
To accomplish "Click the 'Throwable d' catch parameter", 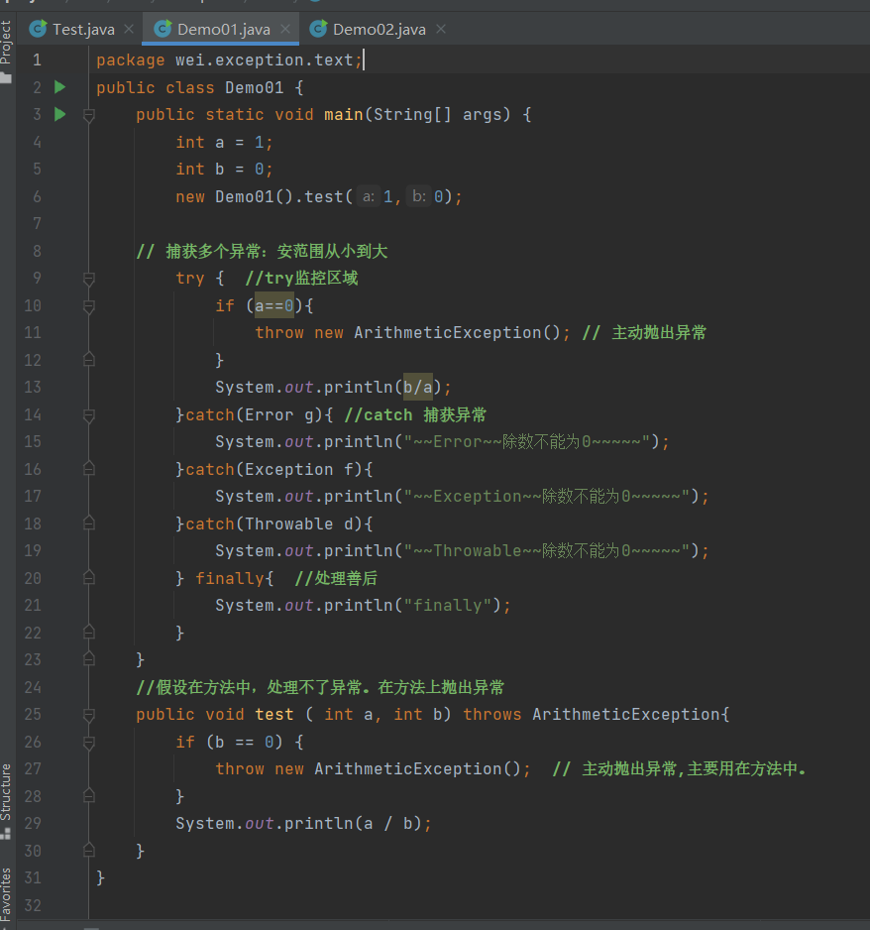I will click(299, 523).
